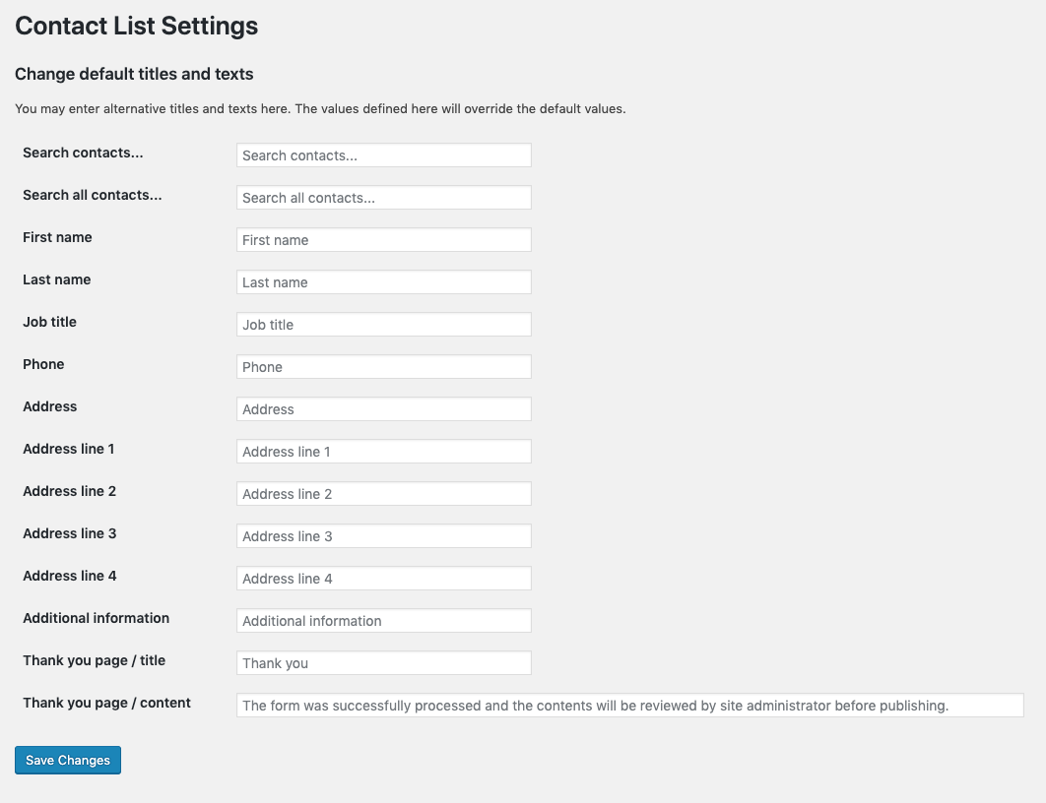The height and width of the screenshot is (803, 1046).
Task: Click the Additional information input box
Action: tap(383, 621)
